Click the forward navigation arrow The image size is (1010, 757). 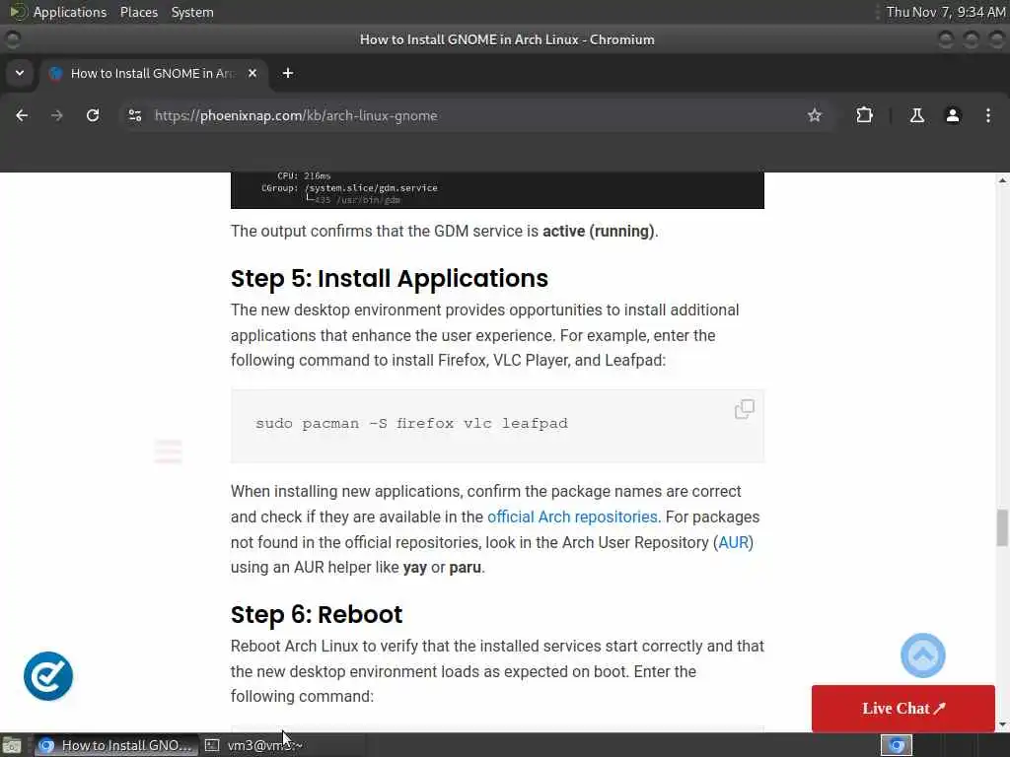[x=57, y=115]
